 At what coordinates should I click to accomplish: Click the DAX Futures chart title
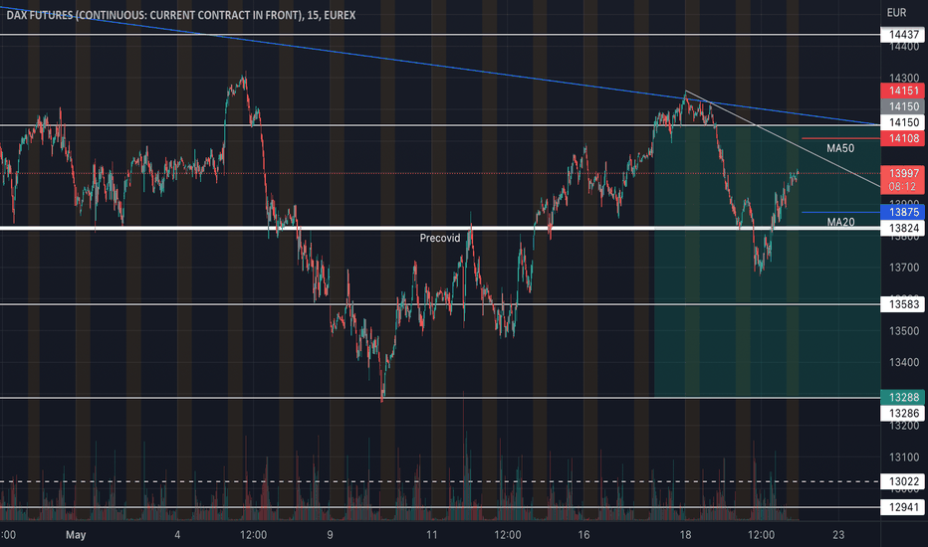click(180, 15)
